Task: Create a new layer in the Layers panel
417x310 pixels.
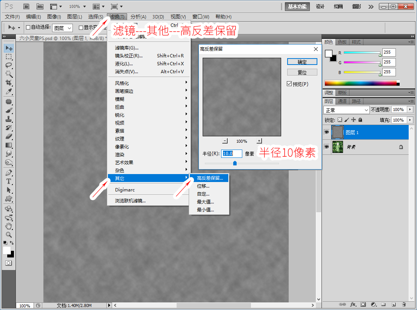Action: click(394, 304)
